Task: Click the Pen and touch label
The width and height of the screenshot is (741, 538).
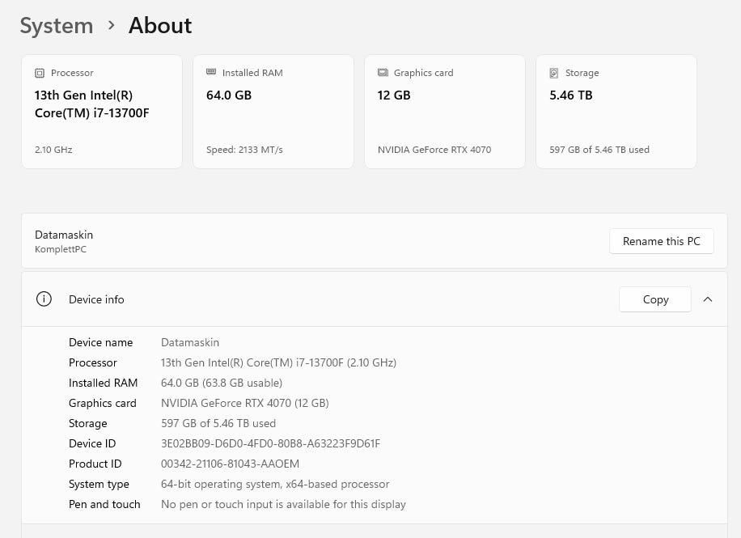Action: [104, 505]
